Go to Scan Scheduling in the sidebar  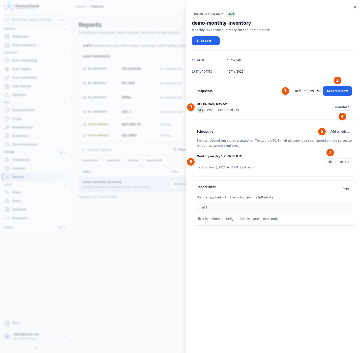[35, 61]
